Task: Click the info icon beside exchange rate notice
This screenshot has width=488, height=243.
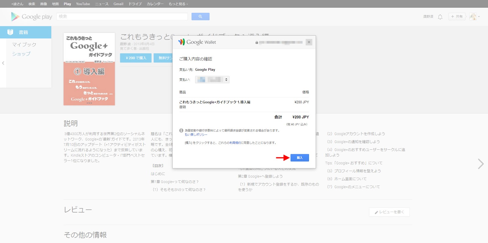Action: 181,130
